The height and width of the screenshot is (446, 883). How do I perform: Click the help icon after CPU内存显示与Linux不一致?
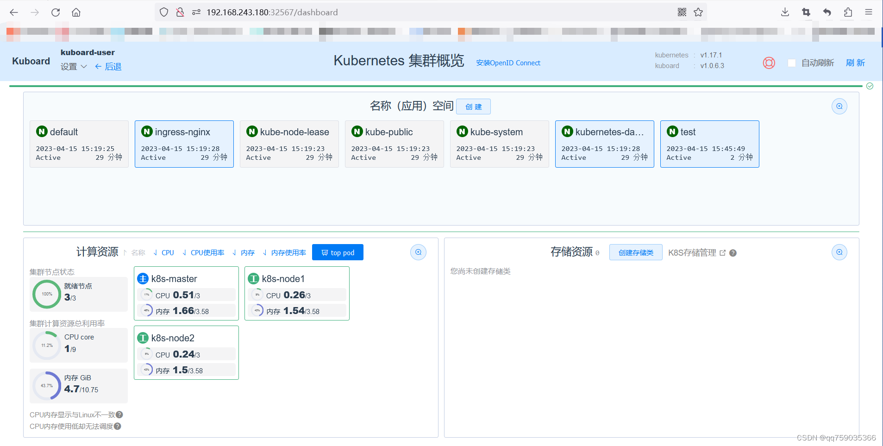(119, 415)
